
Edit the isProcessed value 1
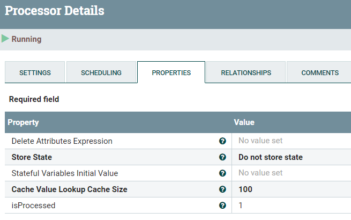[241, 206]
